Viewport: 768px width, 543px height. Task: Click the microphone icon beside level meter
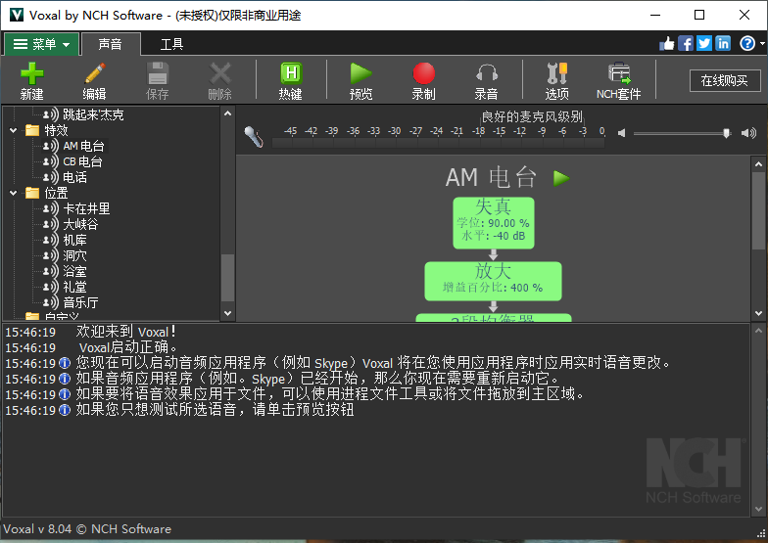click(x=254, y=137)
